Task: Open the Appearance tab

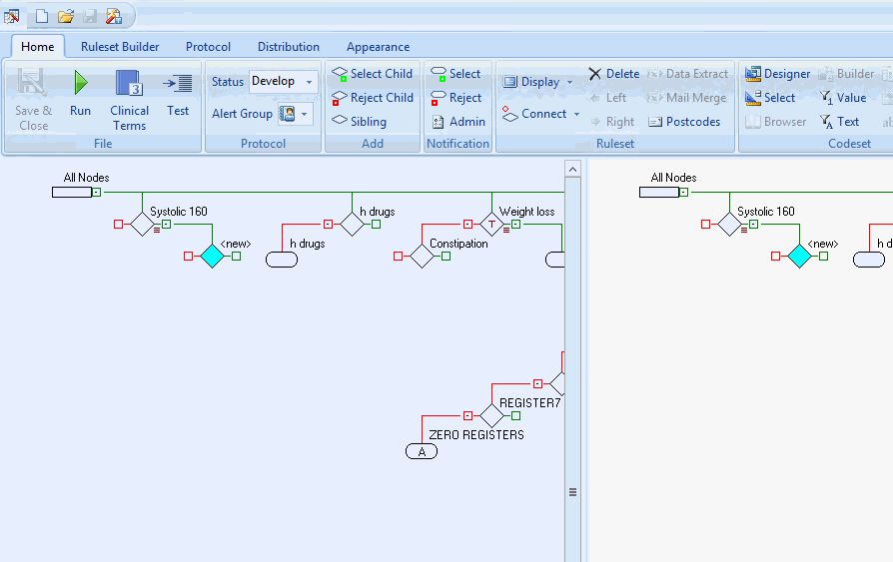Action: click(x=378, y=47)
